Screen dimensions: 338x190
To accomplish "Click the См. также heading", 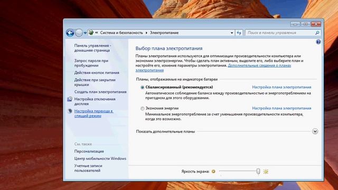I will click(83, 144).
